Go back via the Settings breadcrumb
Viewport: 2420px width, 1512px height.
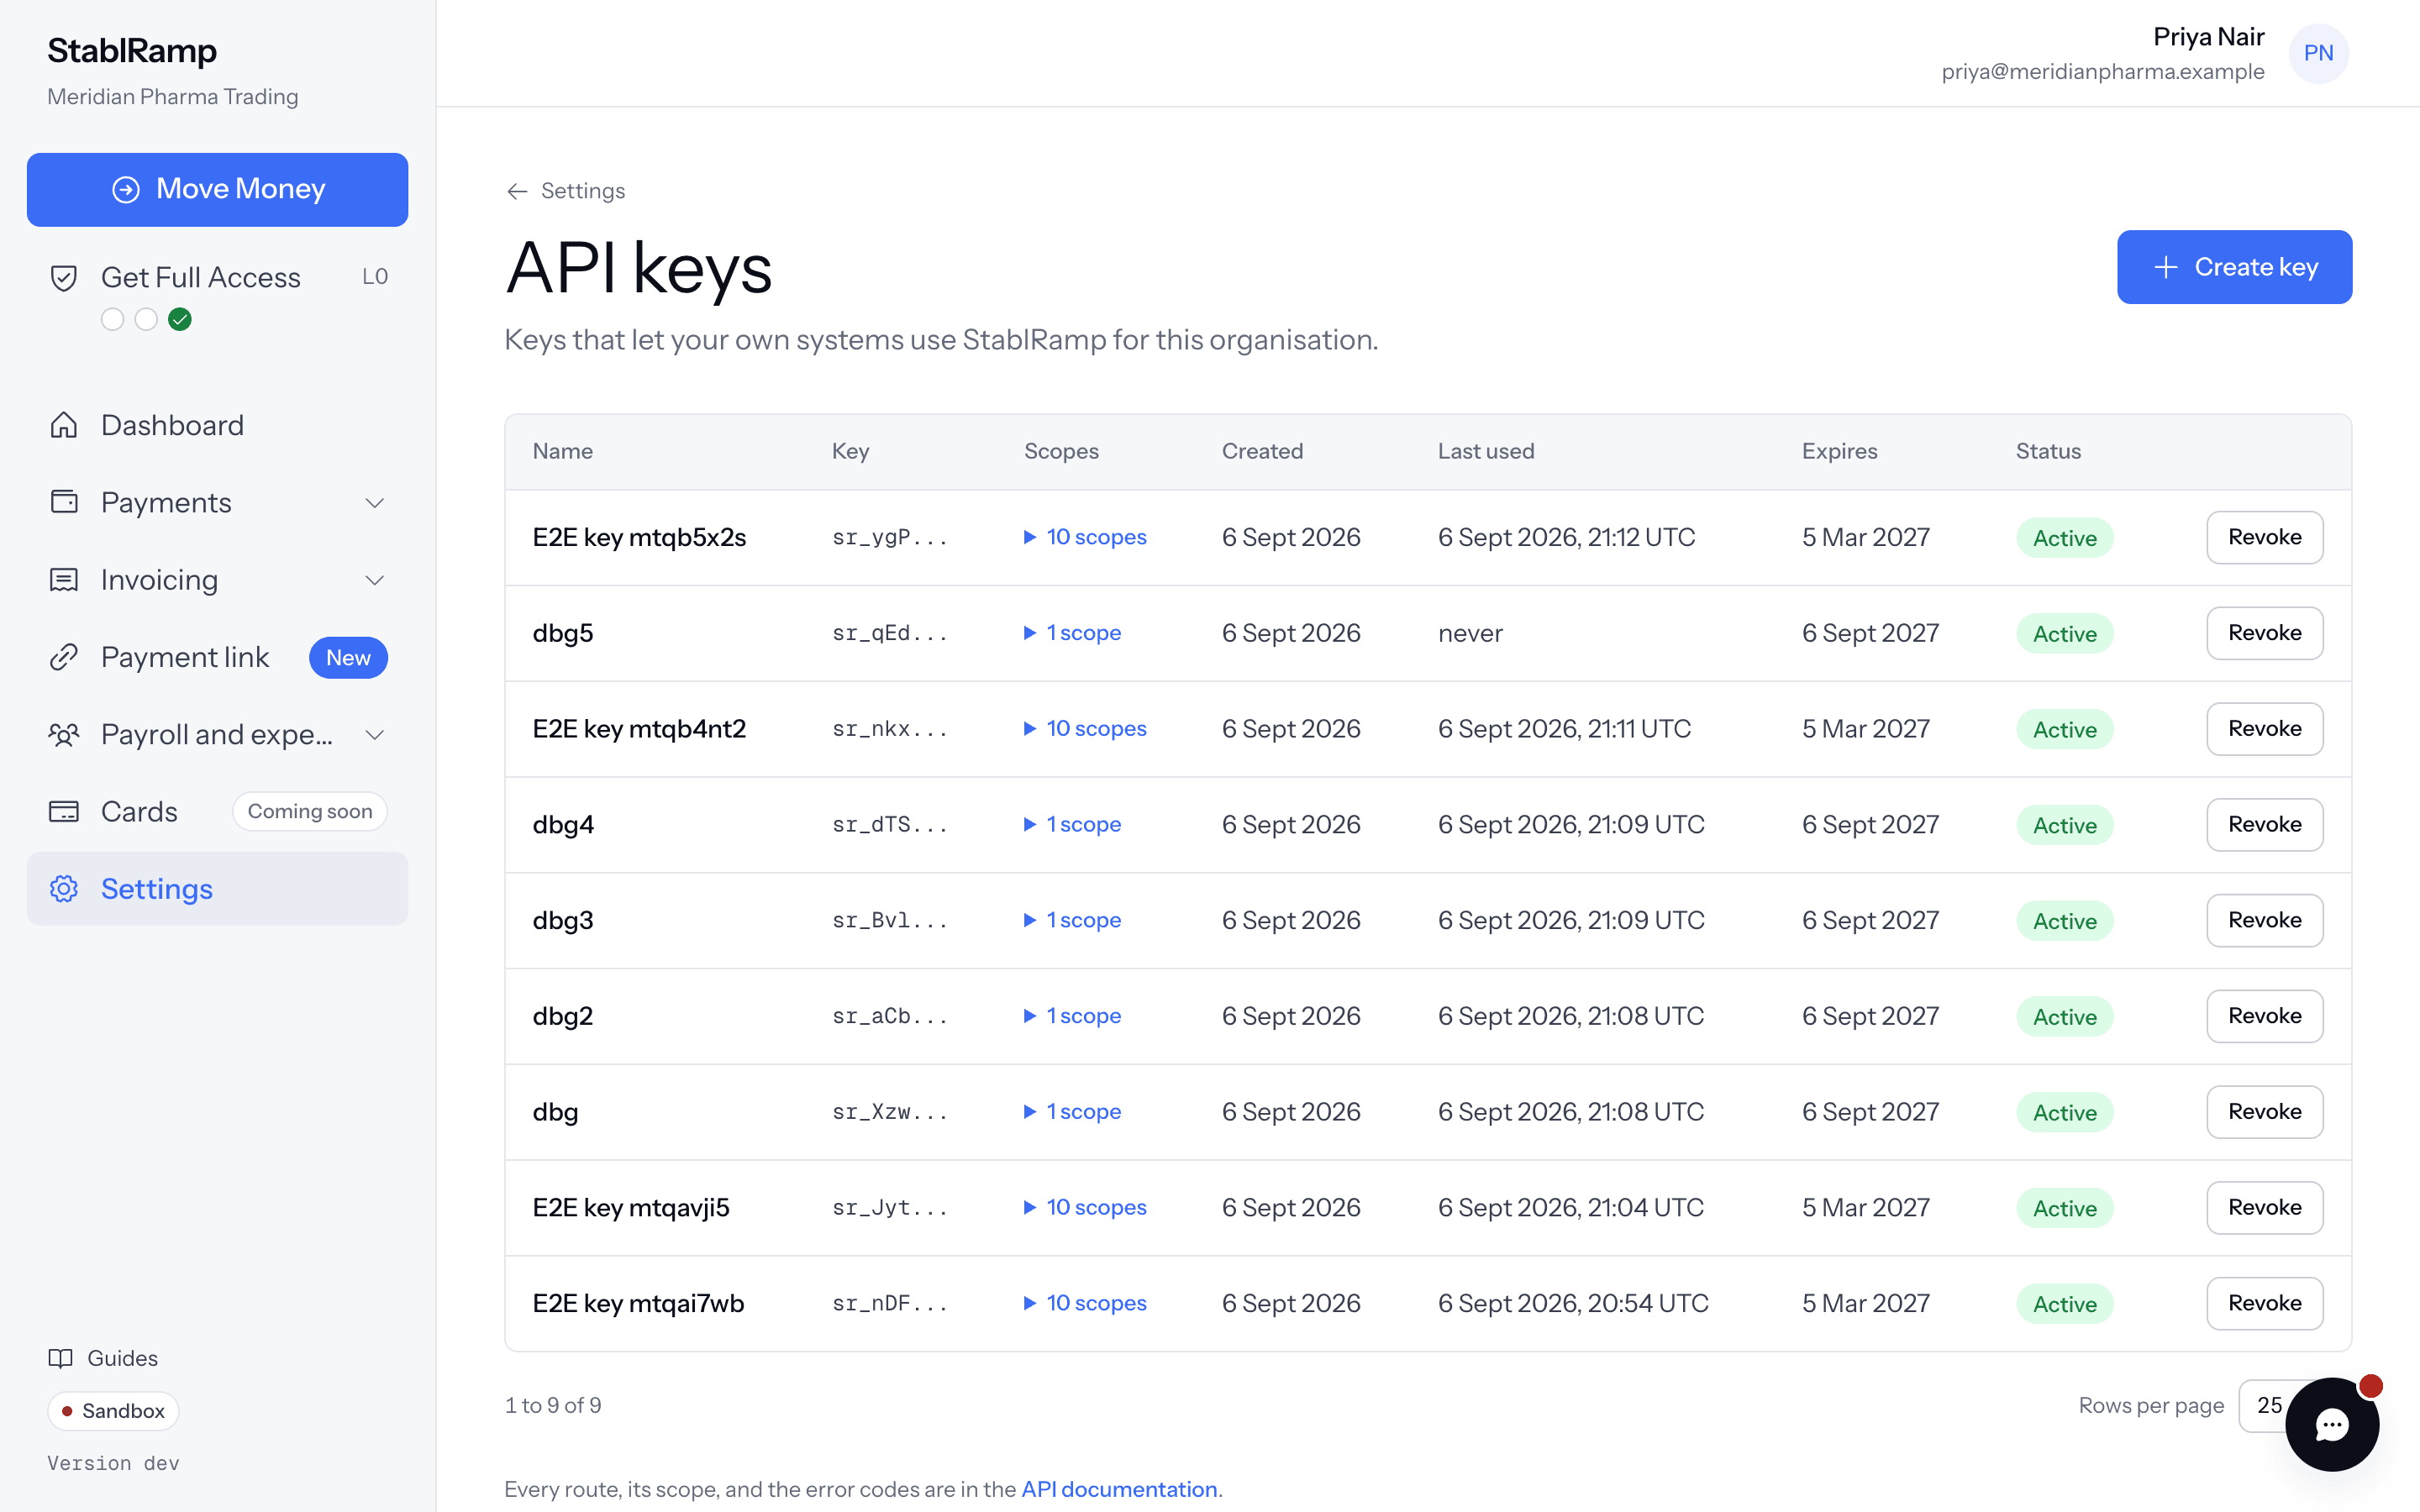tap(566, 191)
